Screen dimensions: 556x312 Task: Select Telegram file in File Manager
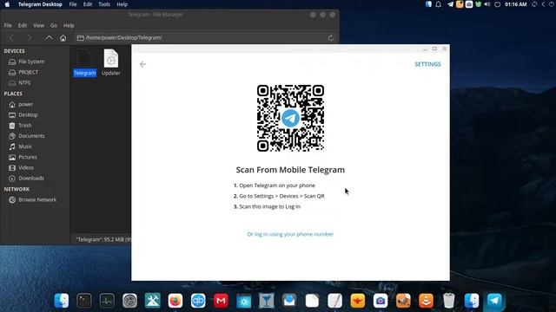(x=85, y=62)
